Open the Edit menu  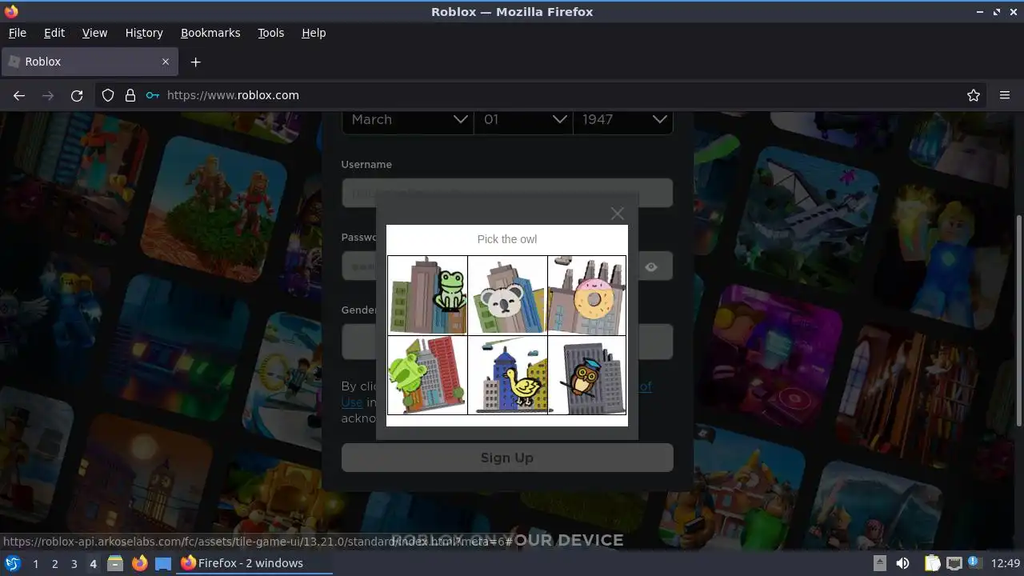(x=54, y=33)
